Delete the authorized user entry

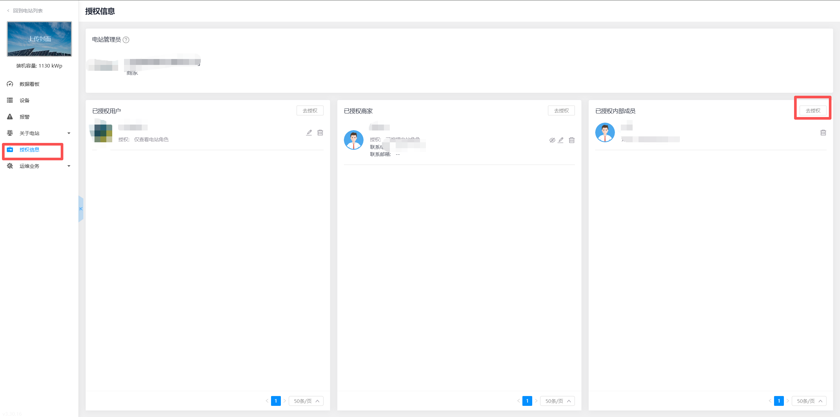(x=320, y=132)
